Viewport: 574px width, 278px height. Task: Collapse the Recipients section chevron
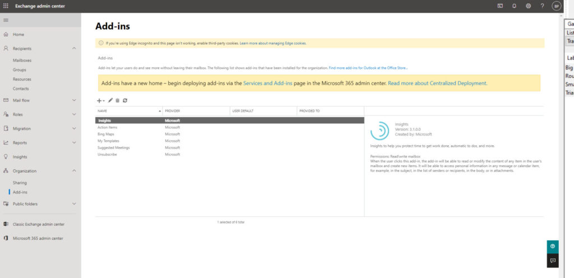coord(75,48)
